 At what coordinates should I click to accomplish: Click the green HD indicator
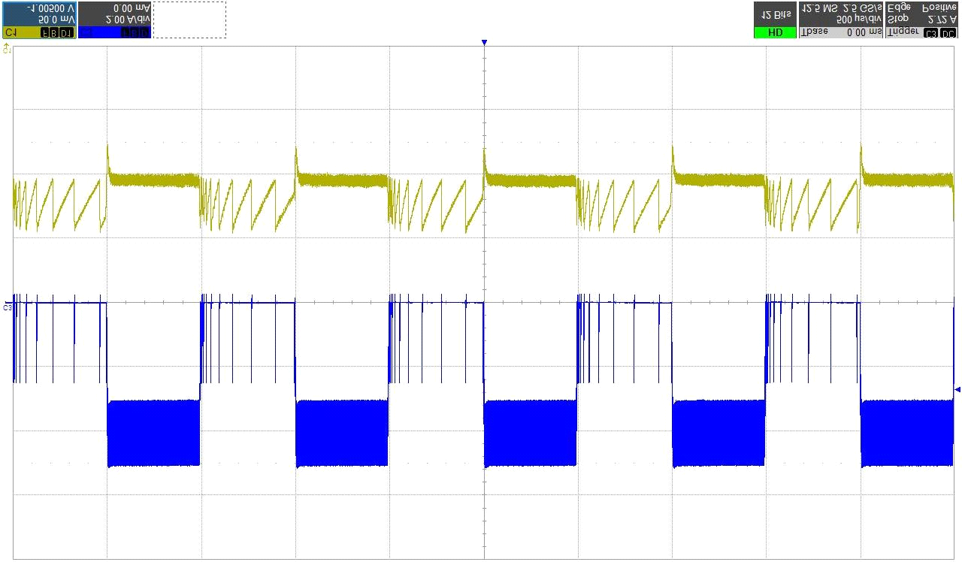775,33
